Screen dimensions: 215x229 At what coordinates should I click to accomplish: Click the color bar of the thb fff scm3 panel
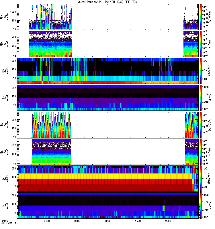pyautogui.click(x=200, y=44)
